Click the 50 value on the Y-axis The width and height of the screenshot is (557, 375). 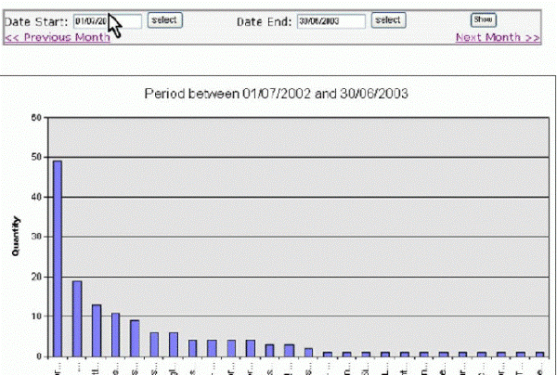tap(34, 158)
